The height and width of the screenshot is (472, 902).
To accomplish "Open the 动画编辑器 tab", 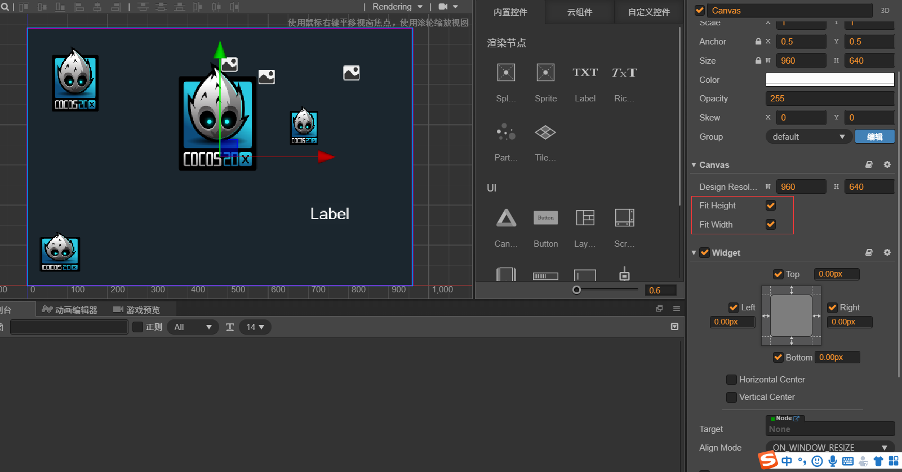I will (x=70, y=310).
